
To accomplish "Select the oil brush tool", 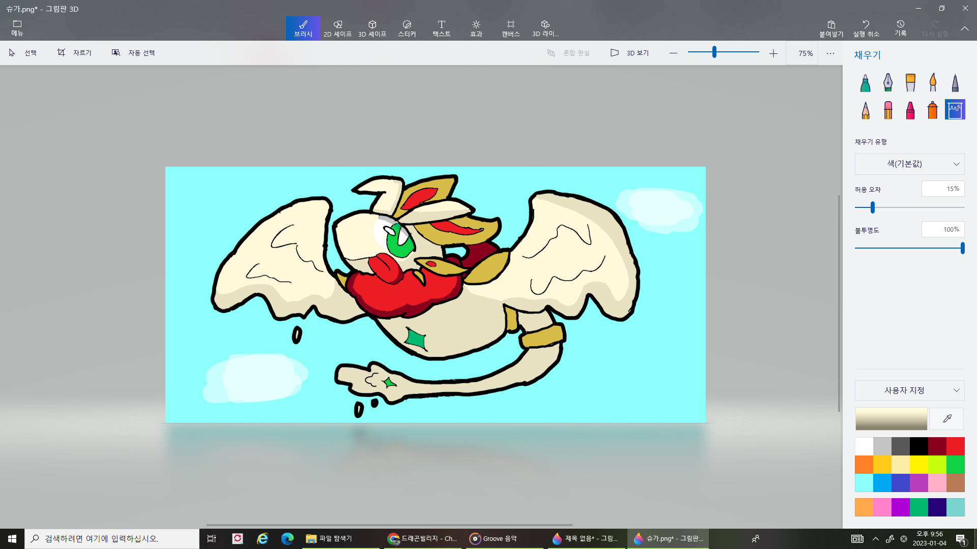I will tap(910, 82).
